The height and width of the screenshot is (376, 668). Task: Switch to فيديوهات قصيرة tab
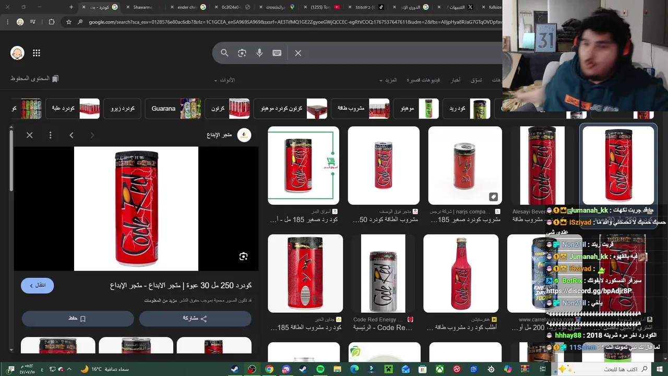tap(423, 80)
